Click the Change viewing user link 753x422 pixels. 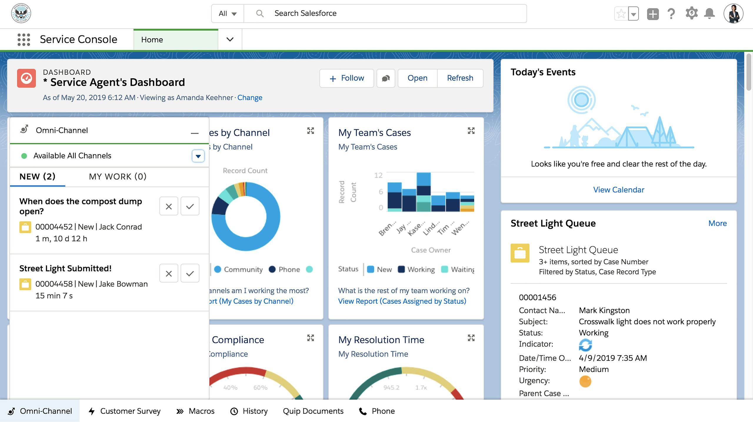click(250, 98)
